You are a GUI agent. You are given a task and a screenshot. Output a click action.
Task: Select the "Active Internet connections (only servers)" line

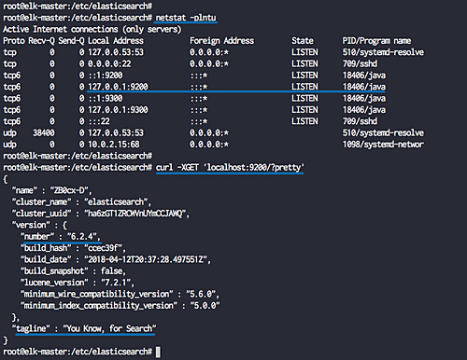92,29
